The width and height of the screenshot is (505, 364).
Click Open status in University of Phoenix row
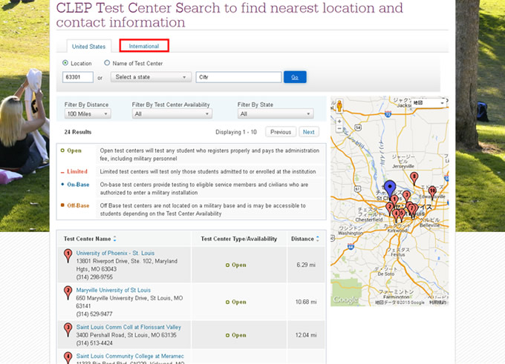click(x=235, y=265)
